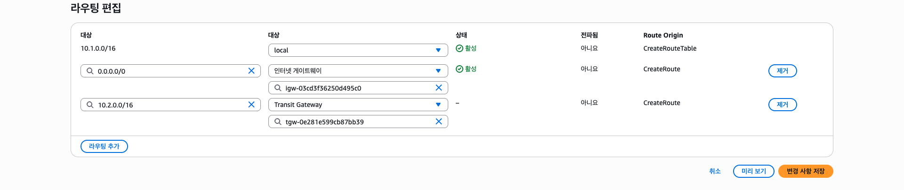
Task: Click search icon in 0.0.0.0/0 field
Action: pos(90,71)
